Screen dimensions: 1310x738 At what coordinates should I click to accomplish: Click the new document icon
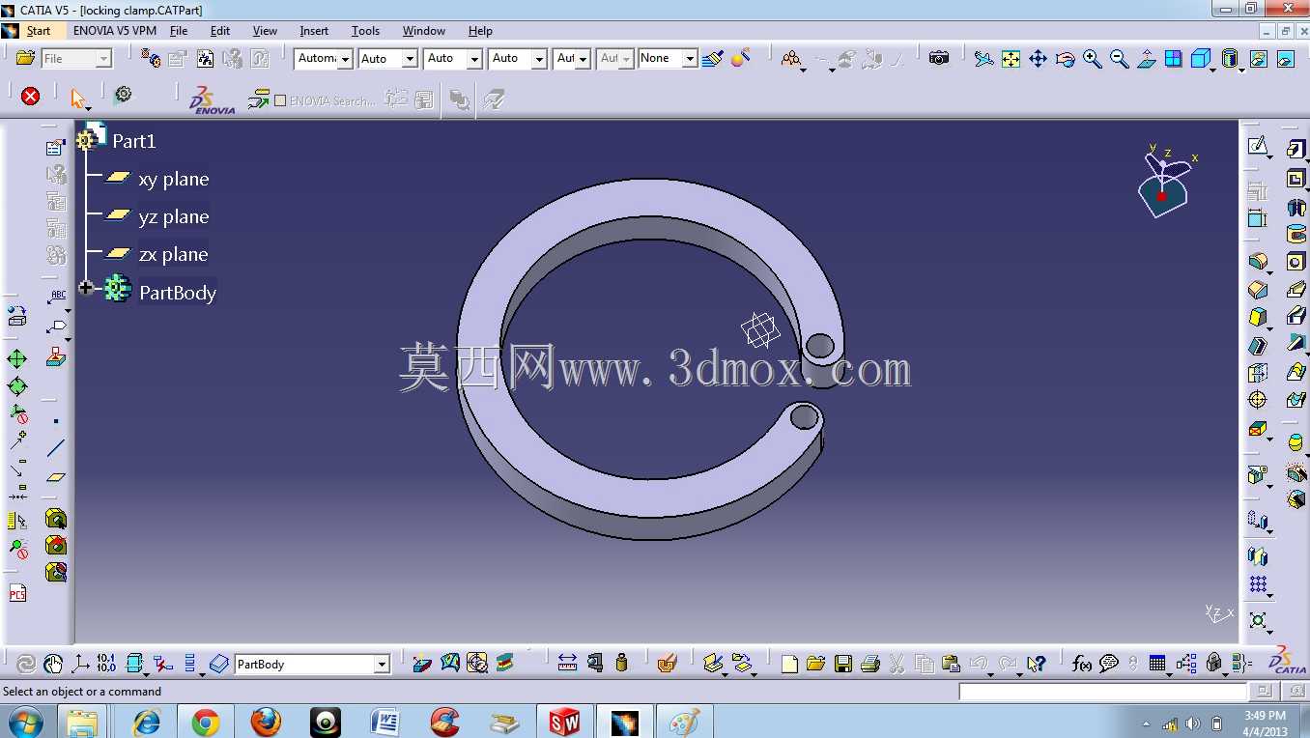pyautogui.click(x=789, y=664)
